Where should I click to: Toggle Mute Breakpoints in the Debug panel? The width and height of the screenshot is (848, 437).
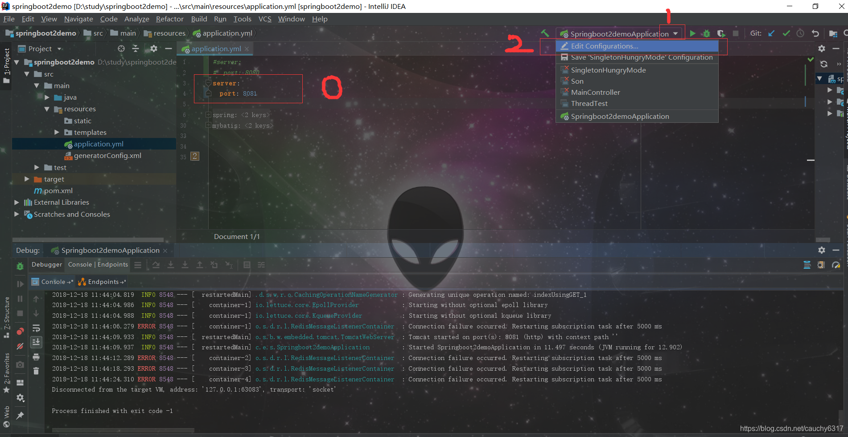pos(20,346)
